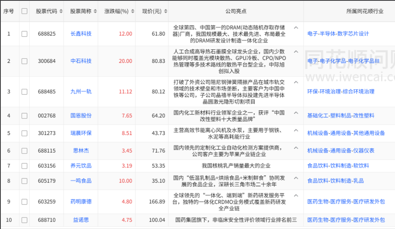Open stock link 一鸣食品
Viewport: 395px width, 229px height.
pyautogui.click(x=81, y=181)
